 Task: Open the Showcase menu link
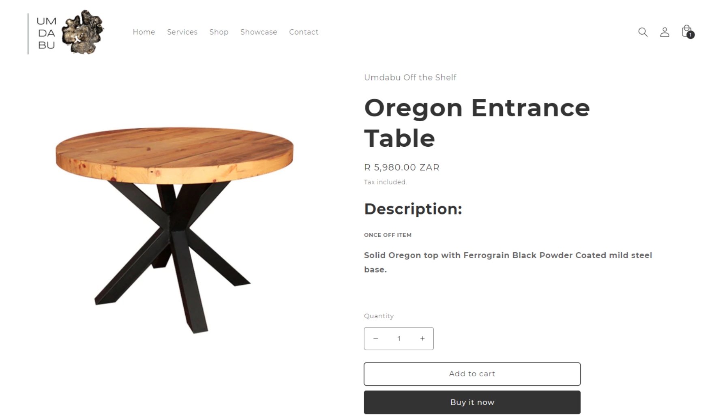(259, 32)
